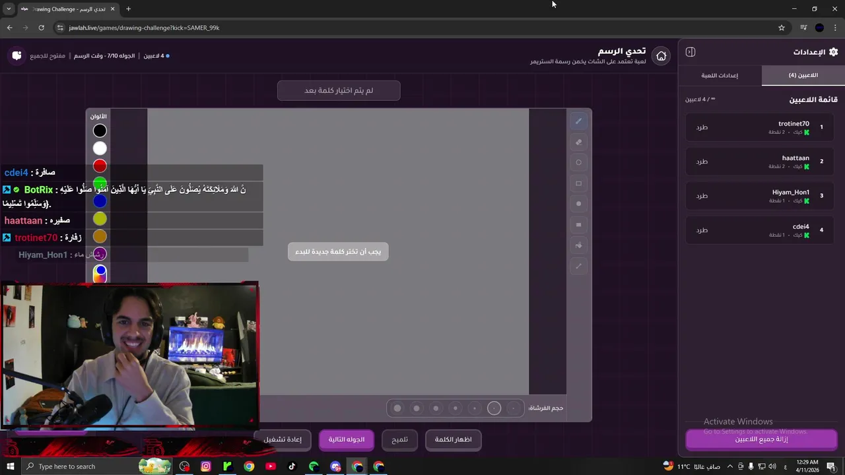Choose the largest brush size dot
The width and height of the screenshot is (845, 475).
pos(397,408)
